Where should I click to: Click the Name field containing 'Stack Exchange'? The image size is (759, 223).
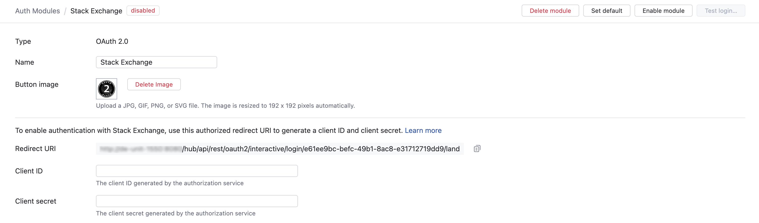[156, 62]
